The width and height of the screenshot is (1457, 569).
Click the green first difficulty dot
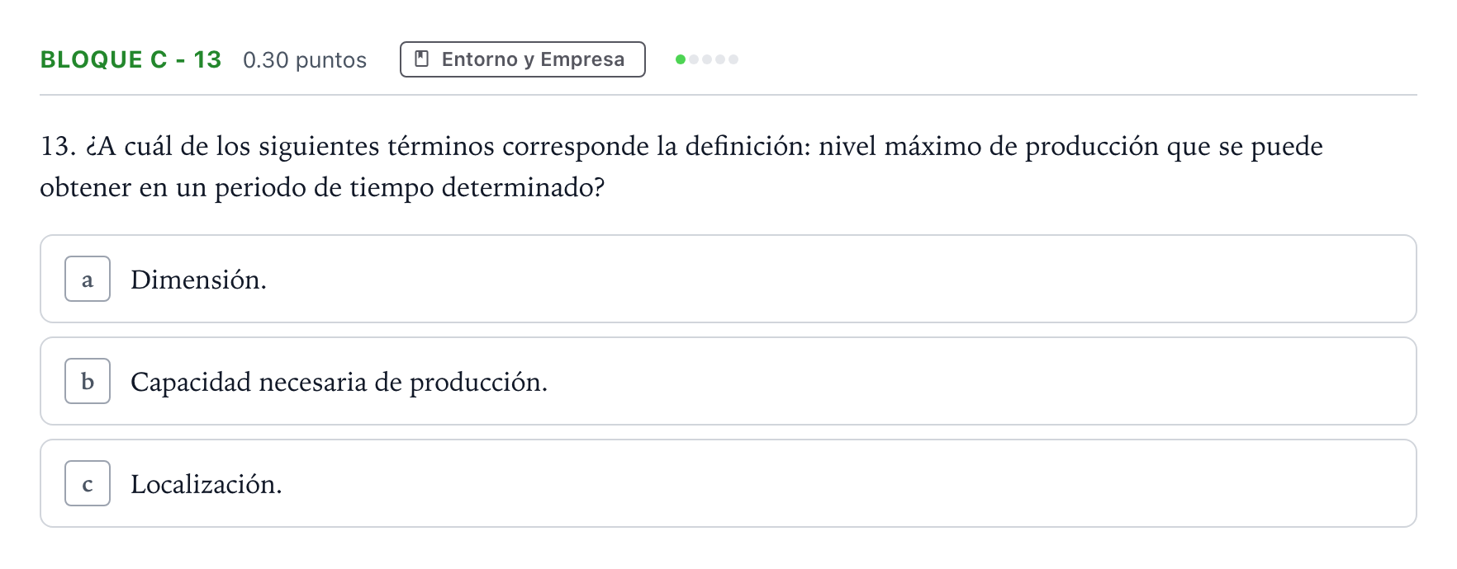tap(681, 59)
